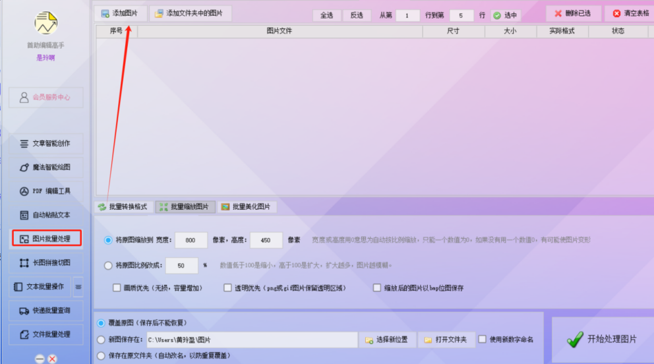Click 清空表格 button
This screenshot has width=654, height=364.
631,13
